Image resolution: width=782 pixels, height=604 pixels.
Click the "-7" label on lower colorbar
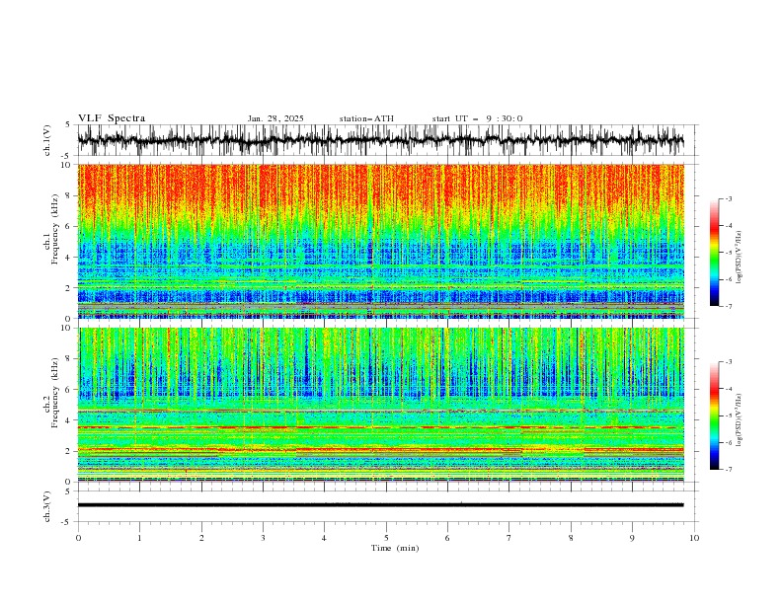coord(729,470)
